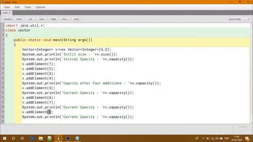Click the Copy button
This screenshot has height=142, width=253.
click(x=42, y=19)
